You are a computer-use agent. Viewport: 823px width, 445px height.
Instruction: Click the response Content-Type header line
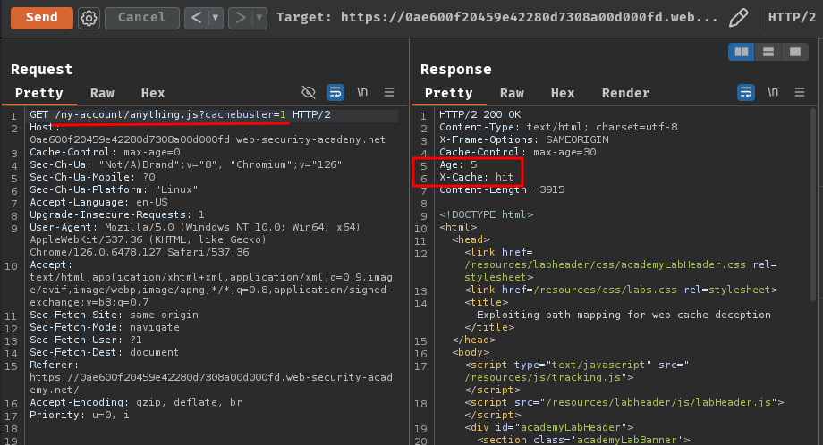pyautogui.click(x=558, y=127)
